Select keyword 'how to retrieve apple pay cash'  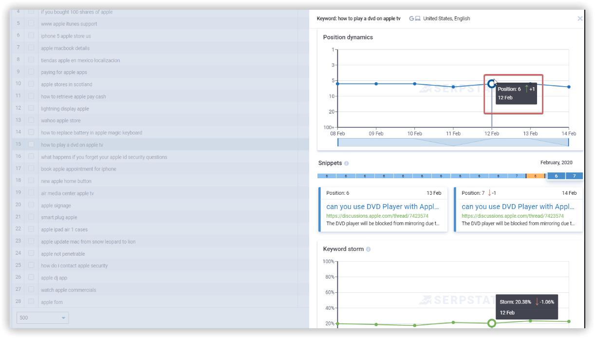click(x=74, y=96)
